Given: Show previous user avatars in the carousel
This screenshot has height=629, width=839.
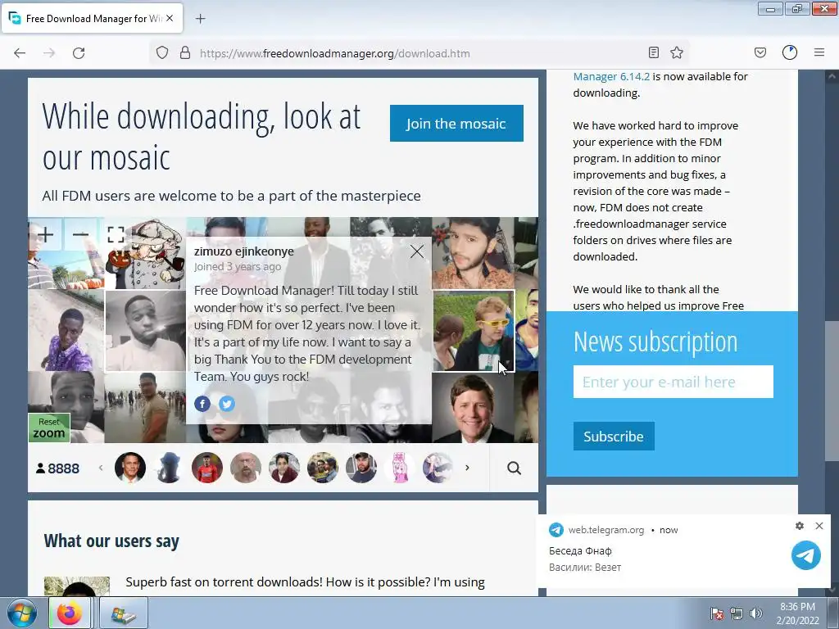Looking at the screenshot, I should tap(101, 468).
